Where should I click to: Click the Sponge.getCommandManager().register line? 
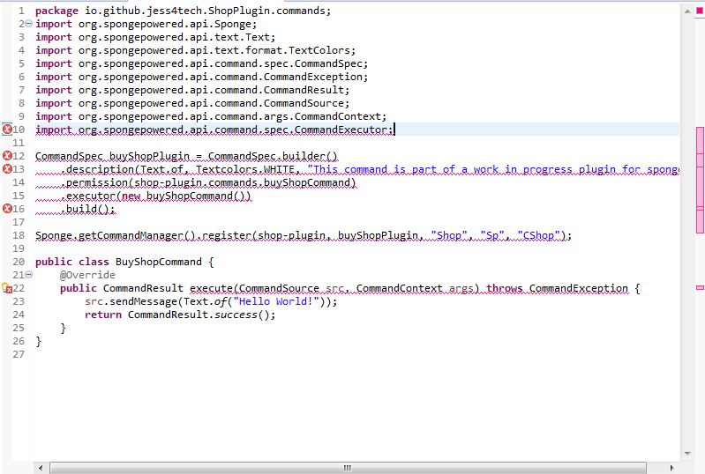pos(304,235)
